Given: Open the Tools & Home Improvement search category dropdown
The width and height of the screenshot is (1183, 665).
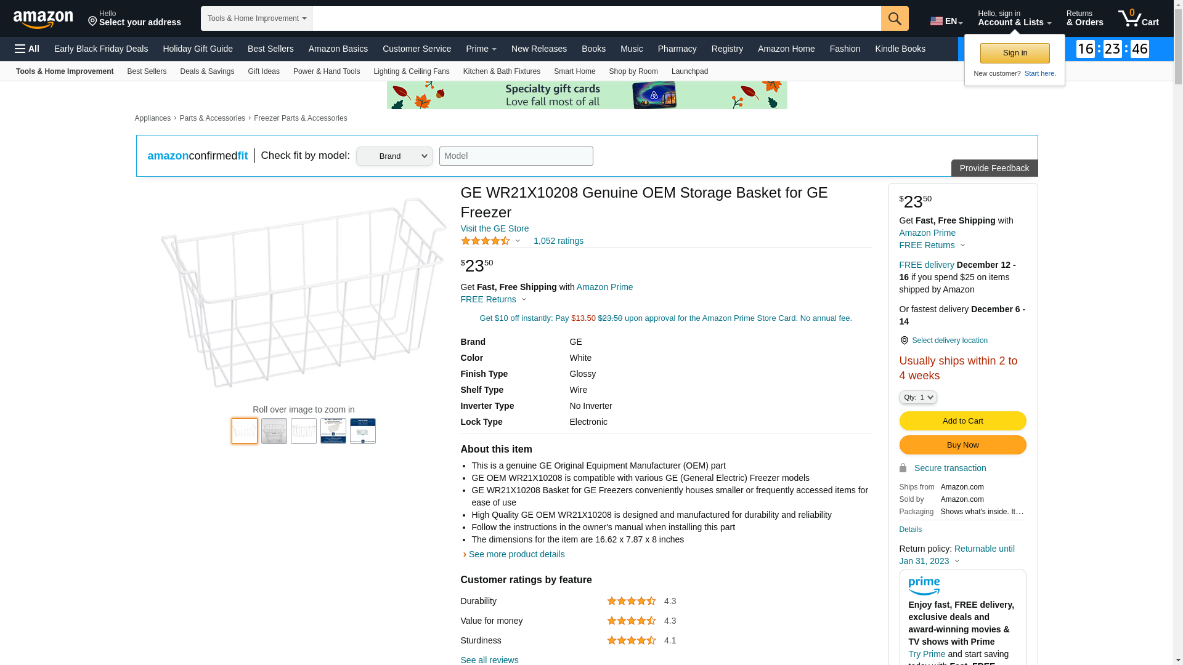Looking at the screenshot, I should [256, 18].
